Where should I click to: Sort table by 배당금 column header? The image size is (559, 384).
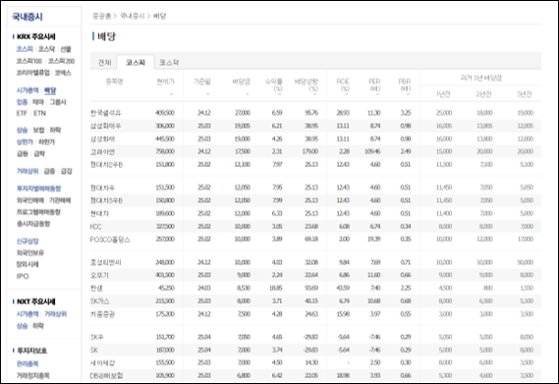coord(242,82)
